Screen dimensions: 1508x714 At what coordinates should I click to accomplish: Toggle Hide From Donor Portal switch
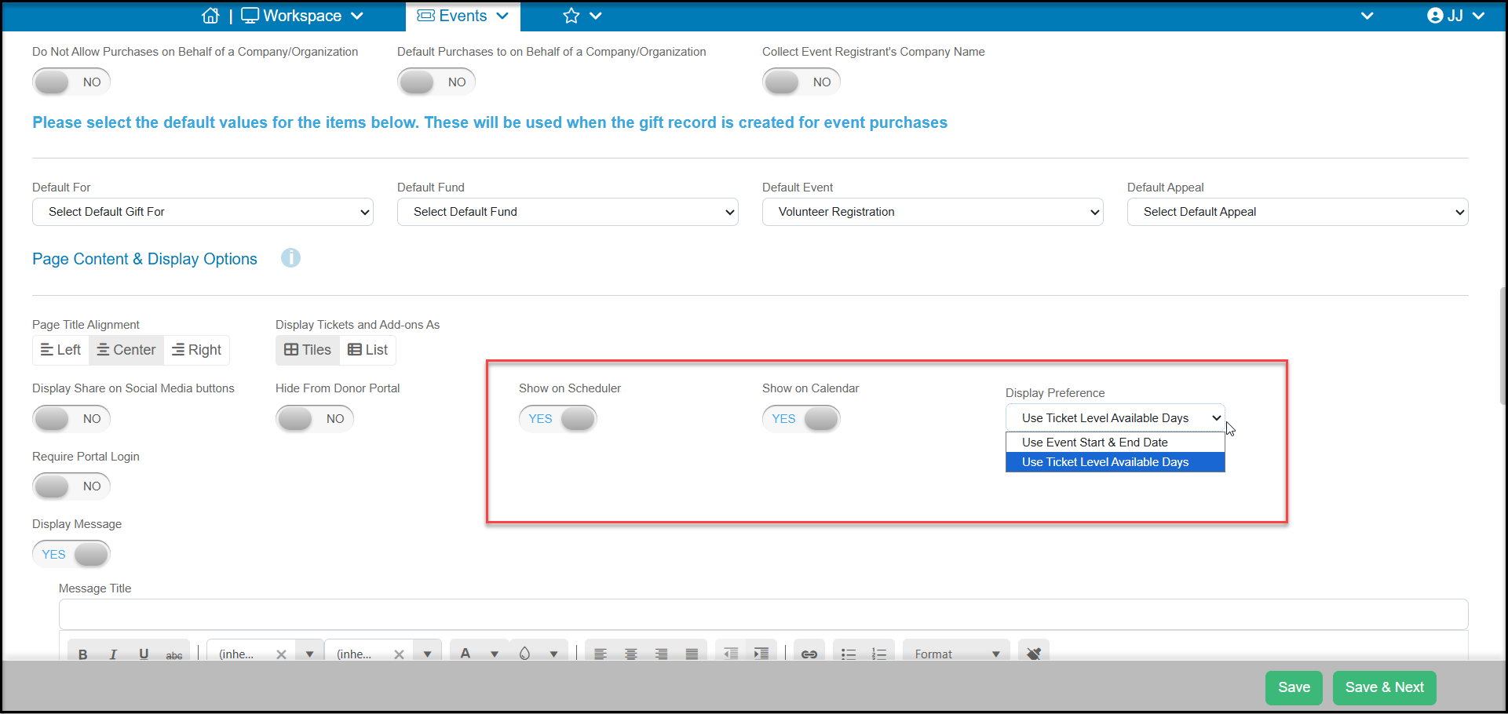(315, 419)
